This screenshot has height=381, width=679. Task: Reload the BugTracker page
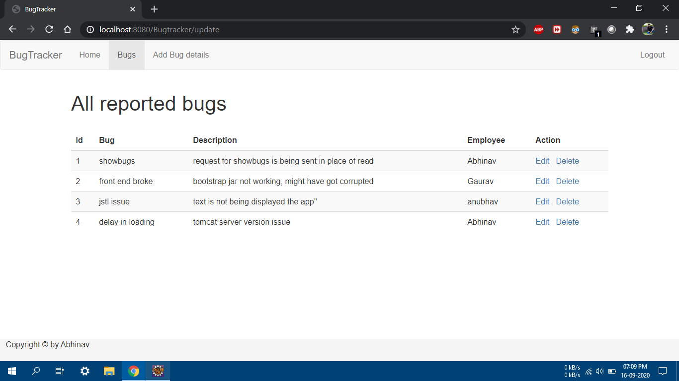click(49, 29)
